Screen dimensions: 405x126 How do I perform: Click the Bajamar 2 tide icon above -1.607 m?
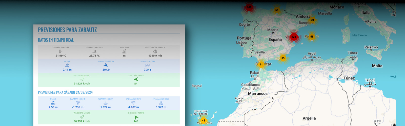coord(133,103)
